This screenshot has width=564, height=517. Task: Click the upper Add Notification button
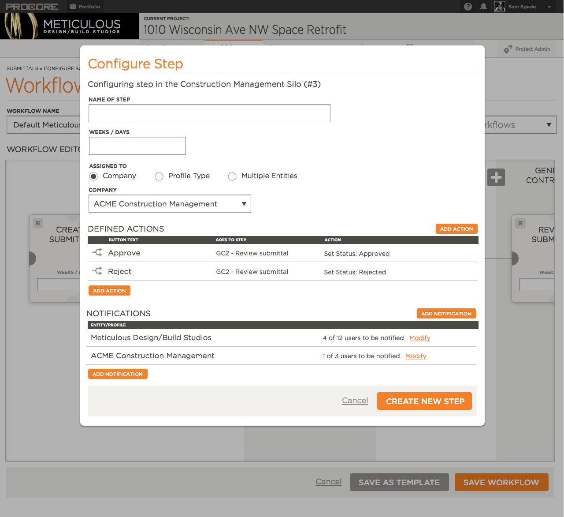446,314
